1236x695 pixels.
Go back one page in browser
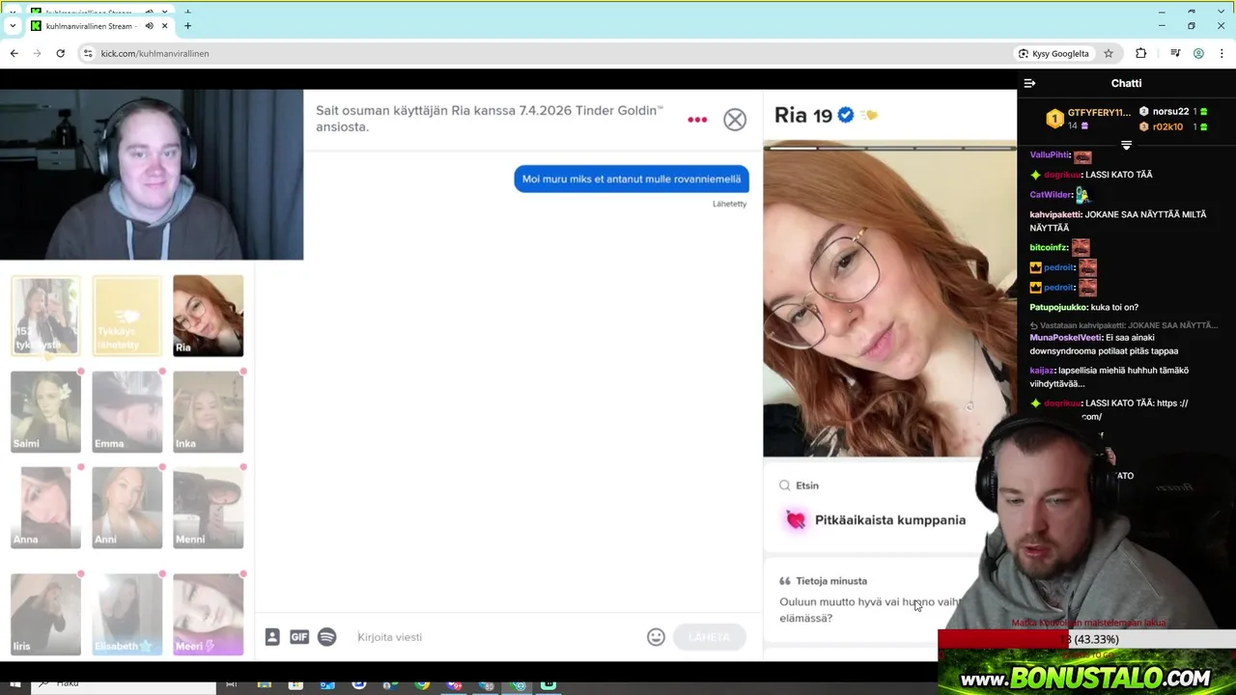tap(14, 53)
